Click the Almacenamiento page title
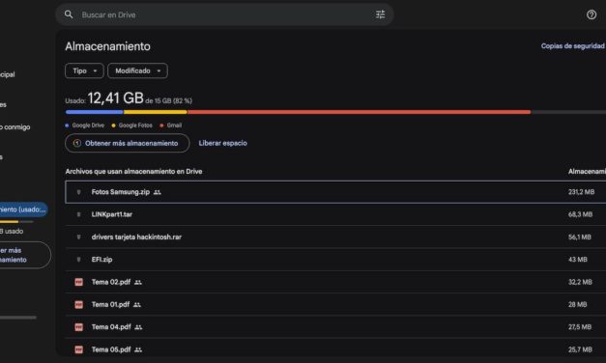 point(107,46)
